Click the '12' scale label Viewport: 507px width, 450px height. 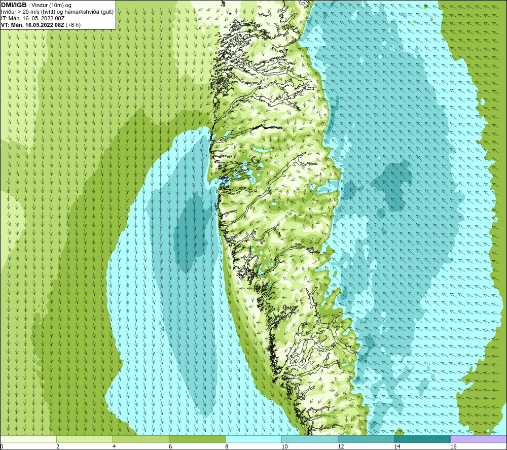(x=341, y=447)
